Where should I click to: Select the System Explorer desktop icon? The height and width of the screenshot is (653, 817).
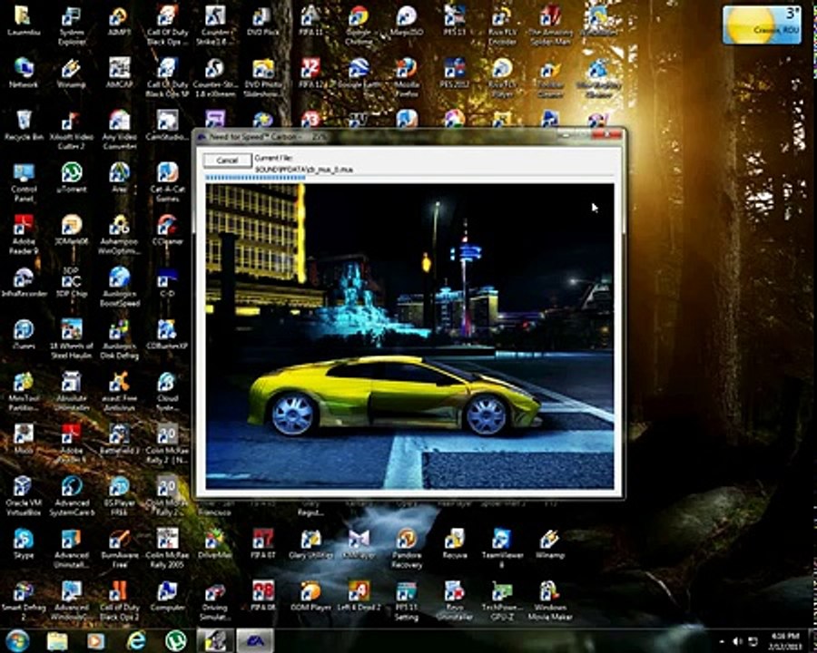72,25
